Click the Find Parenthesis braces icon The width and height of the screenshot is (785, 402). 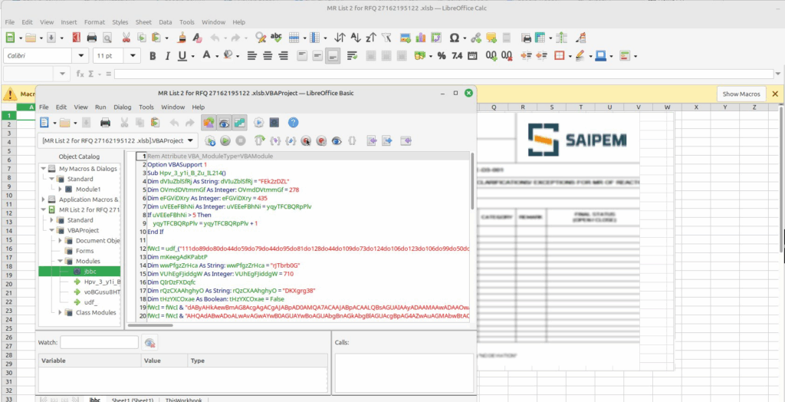coord(352,141)
